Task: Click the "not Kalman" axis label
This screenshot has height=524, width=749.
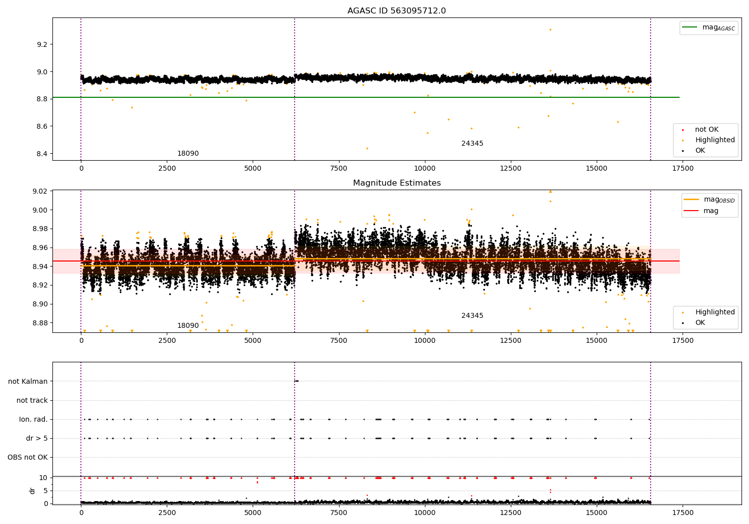Action: pyautogui.click(x=28, y=382)
